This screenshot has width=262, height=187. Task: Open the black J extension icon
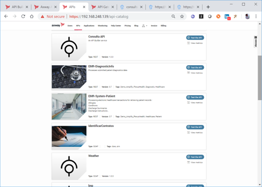[201, 16]
